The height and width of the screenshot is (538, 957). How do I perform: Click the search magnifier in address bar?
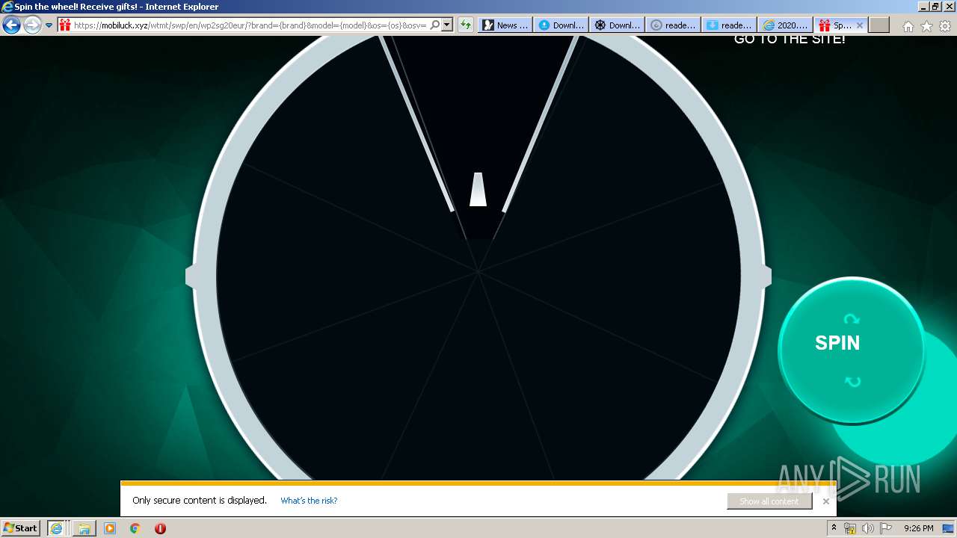tap(435, 25)
